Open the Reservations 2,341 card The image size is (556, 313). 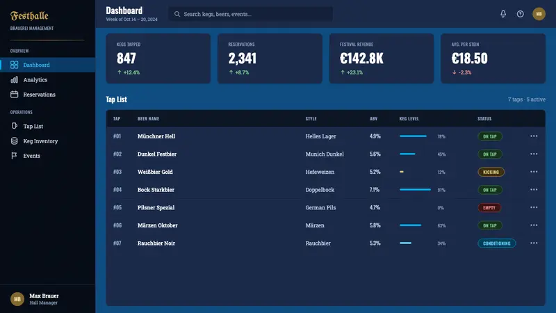270,58
